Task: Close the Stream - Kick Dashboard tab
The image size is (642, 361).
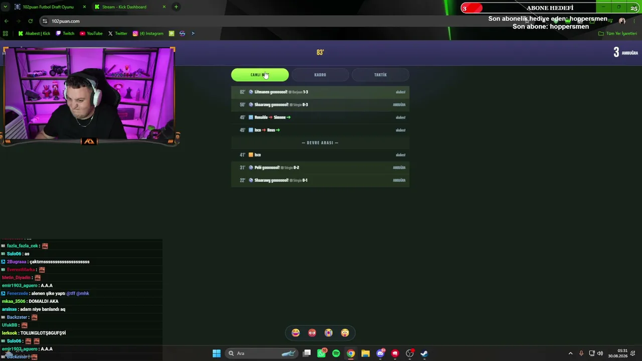Action: coord(164,7)
